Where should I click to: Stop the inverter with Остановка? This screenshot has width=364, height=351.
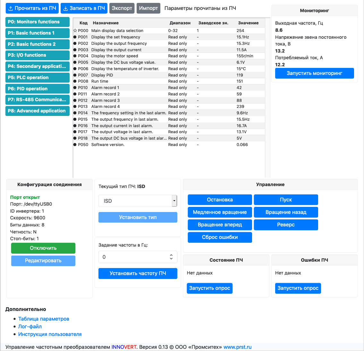coord(220,200)
